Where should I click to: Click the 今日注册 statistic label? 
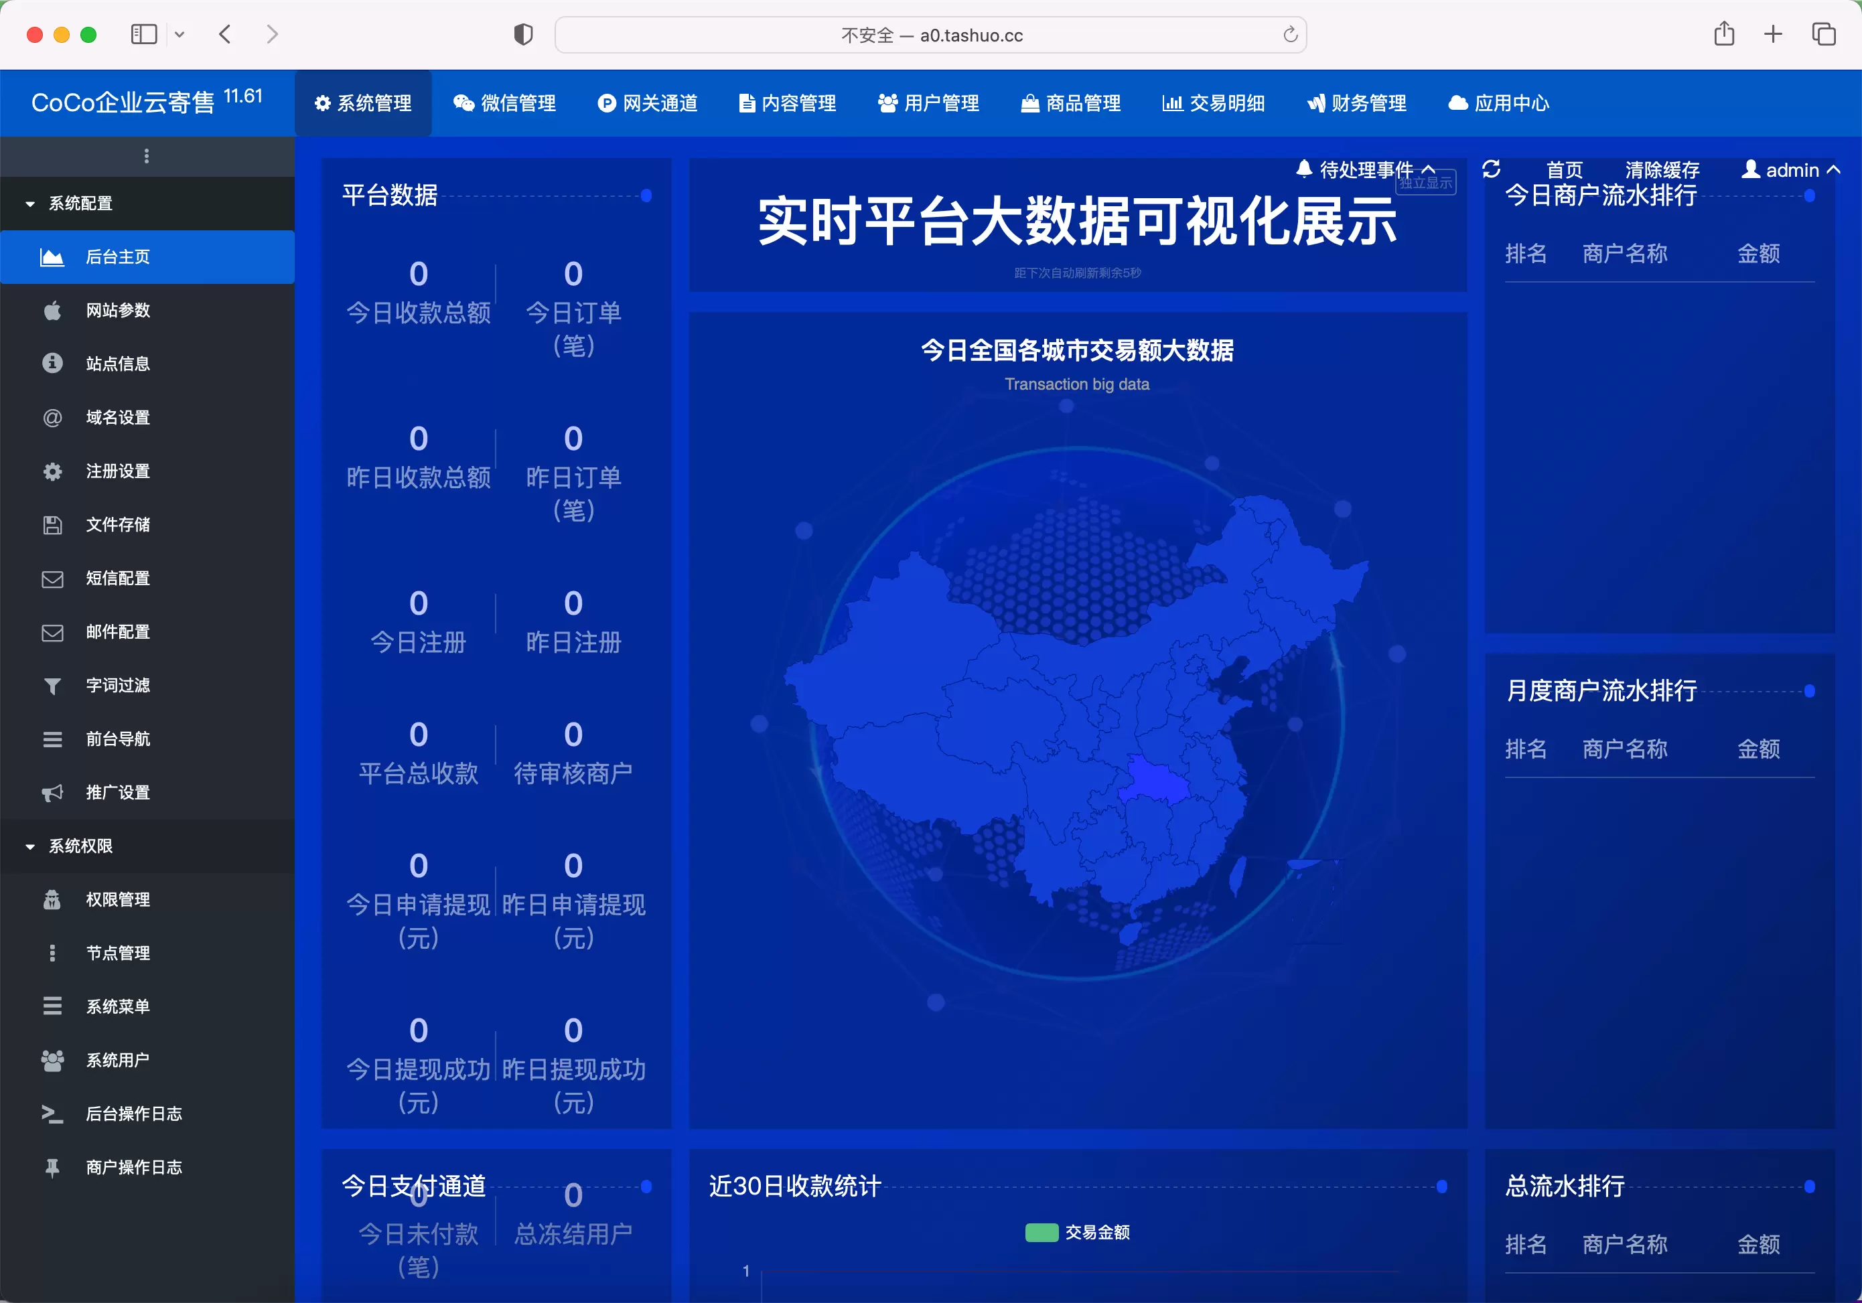419,642
